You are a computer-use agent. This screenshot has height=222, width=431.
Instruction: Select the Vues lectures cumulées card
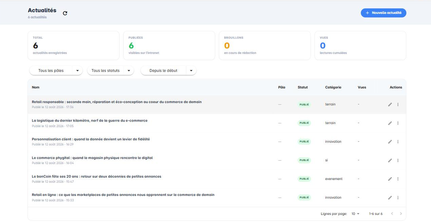[x=360, y=45]
